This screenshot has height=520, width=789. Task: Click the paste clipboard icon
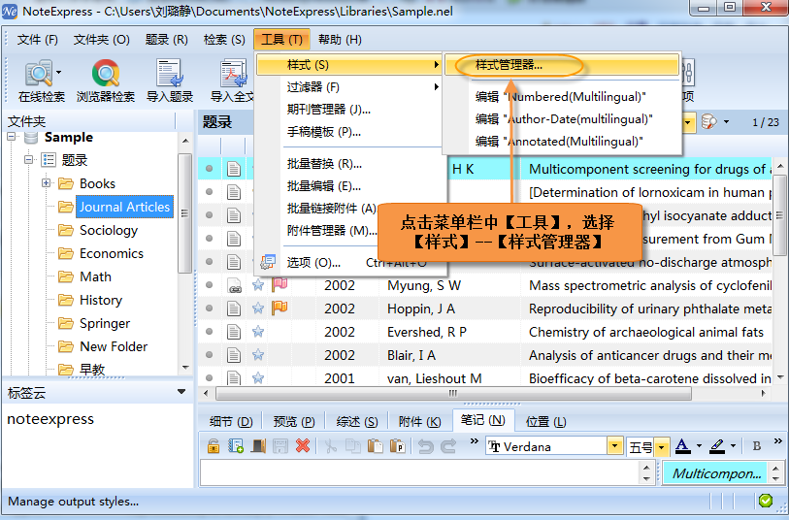click(x=375, y=445)
